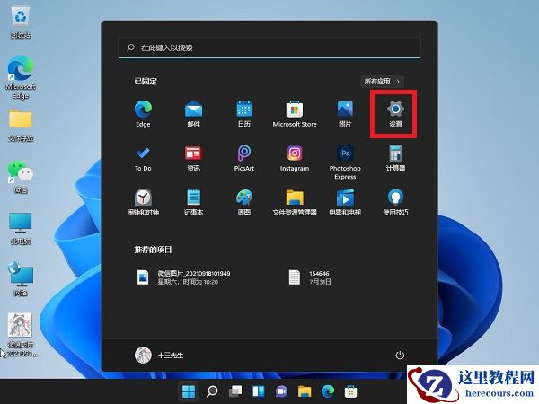
Task: Open Task View on the taskbar
Action: pos(235,391)
